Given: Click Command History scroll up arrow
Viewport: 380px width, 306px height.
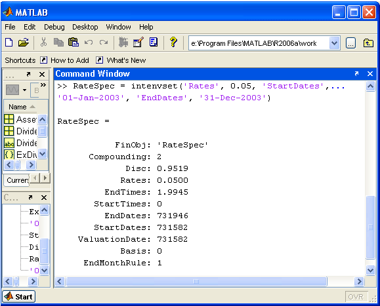Looking at the screenshot, I should click(x=45, y=210).
